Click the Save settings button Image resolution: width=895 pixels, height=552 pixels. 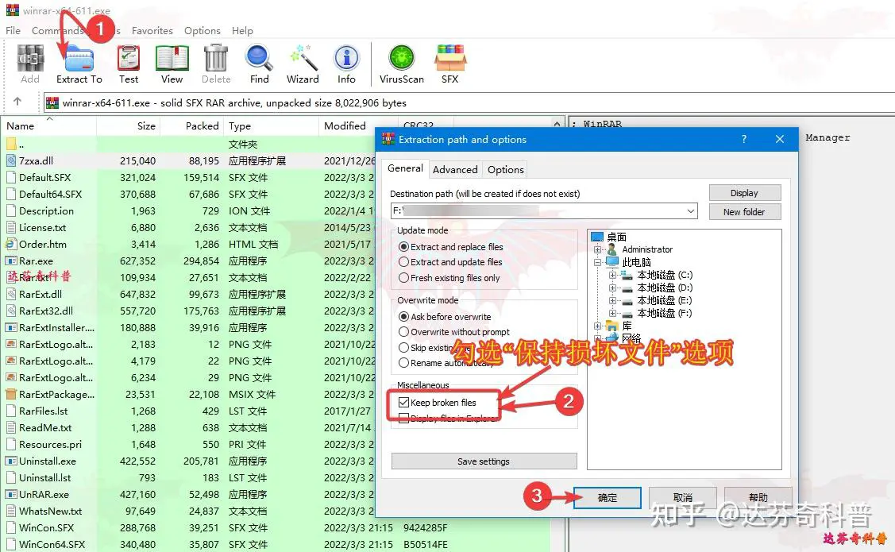(x=484, y=461)
